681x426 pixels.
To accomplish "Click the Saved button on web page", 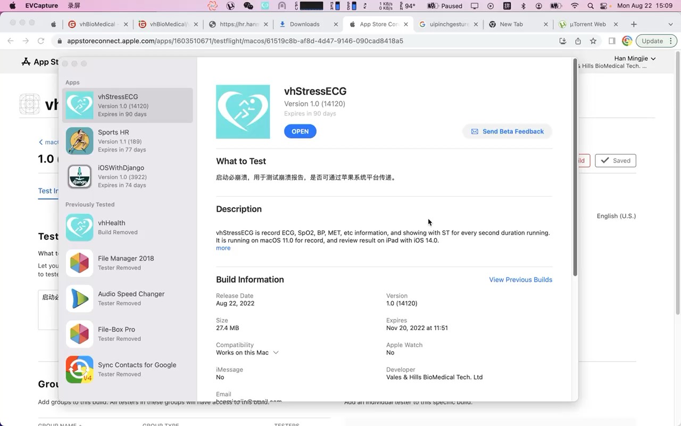I will (616, 160).
